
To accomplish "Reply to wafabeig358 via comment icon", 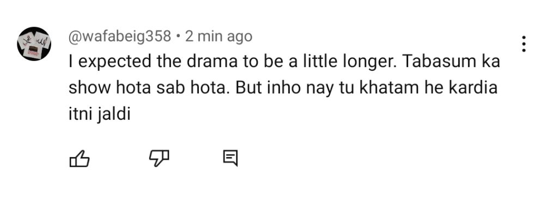I will [x=231, y=159].
